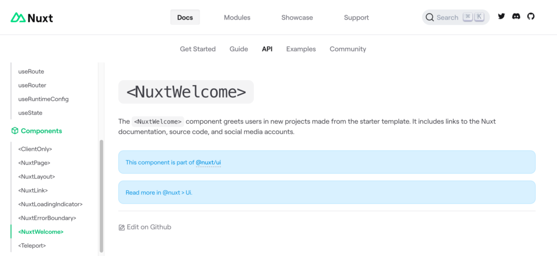Select useRuntimeConfig in sidebar
The height and width of the screenshot is (256, 557).
pyautogui.click(x=44, y=99)
